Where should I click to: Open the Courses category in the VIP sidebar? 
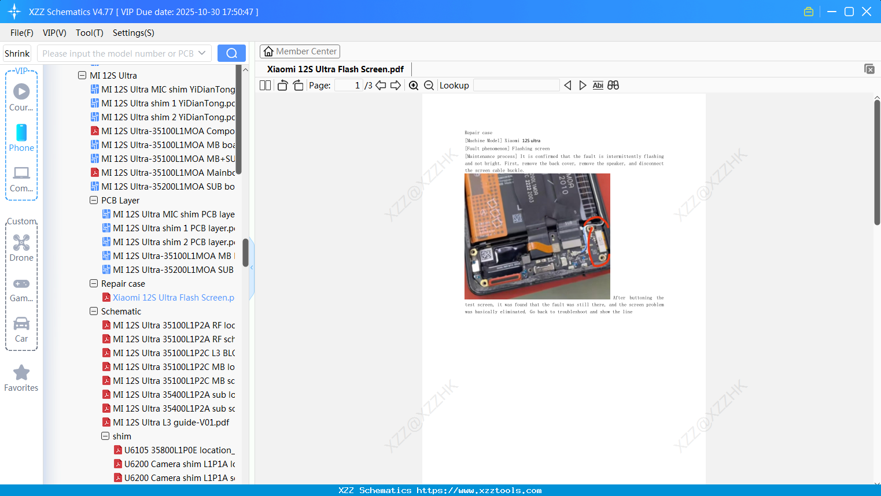click(x=21, y=97)
